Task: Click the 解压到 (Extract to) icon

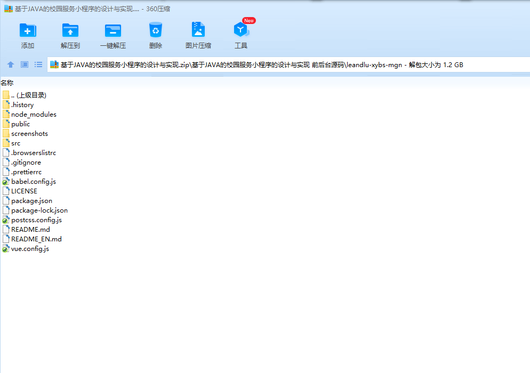Action: pos(70,30)
